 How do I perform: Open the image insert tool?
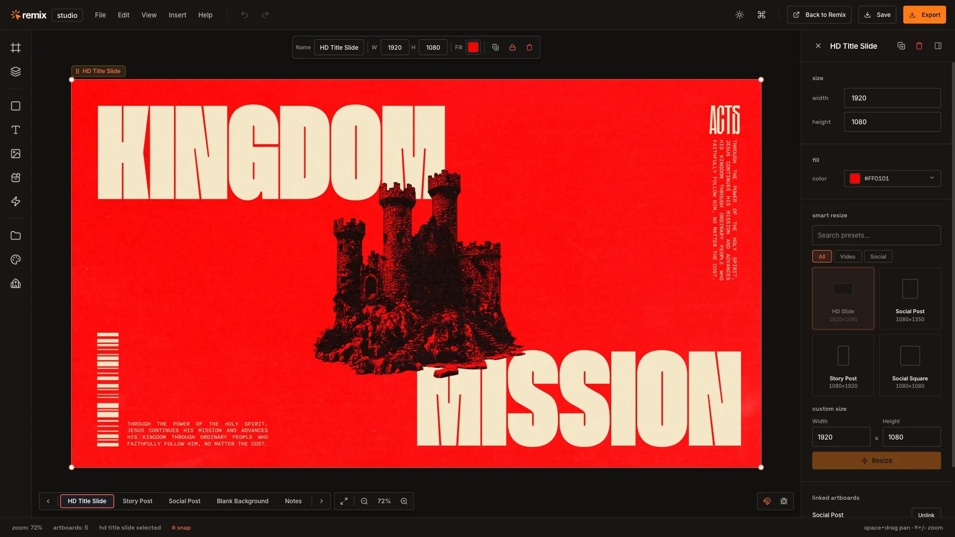(x=15, y=154)
